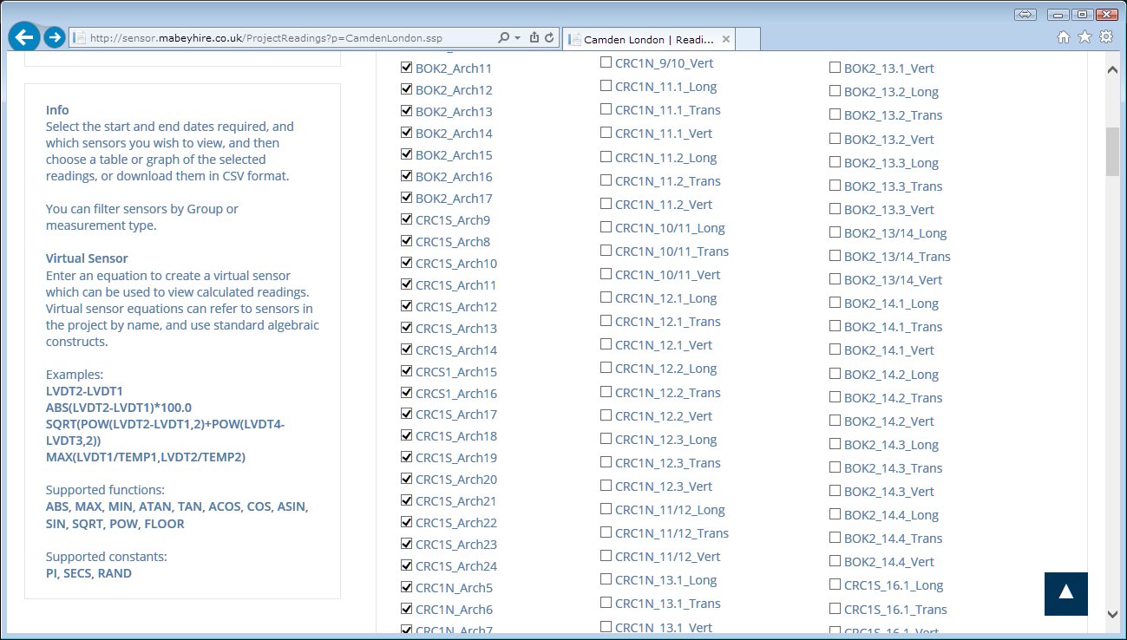Go back using the browser back arrow

pos(23,37)
